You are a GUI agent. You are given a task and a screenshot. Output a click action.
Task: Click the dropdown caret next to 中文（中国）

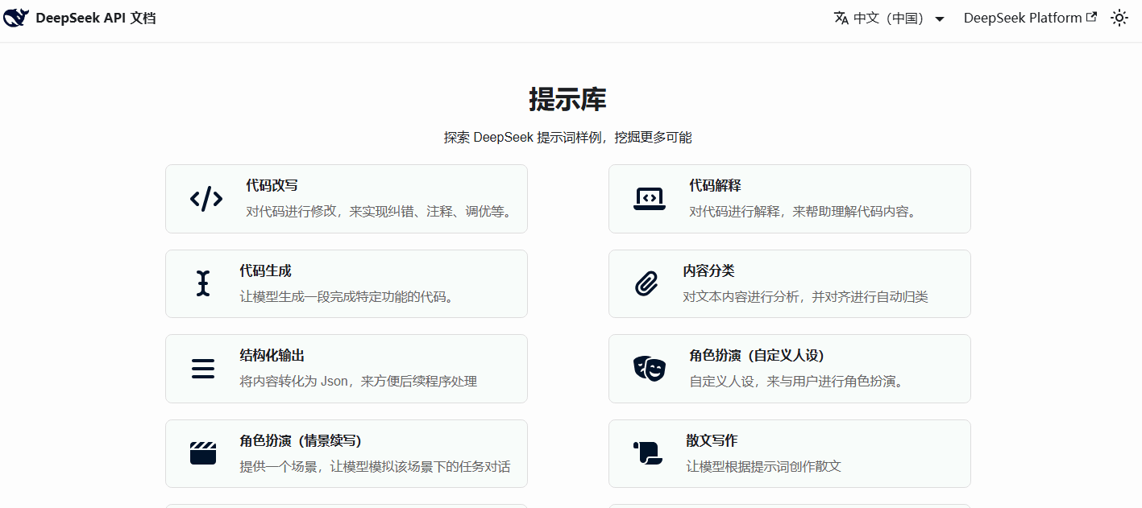(x=939, y=19)
